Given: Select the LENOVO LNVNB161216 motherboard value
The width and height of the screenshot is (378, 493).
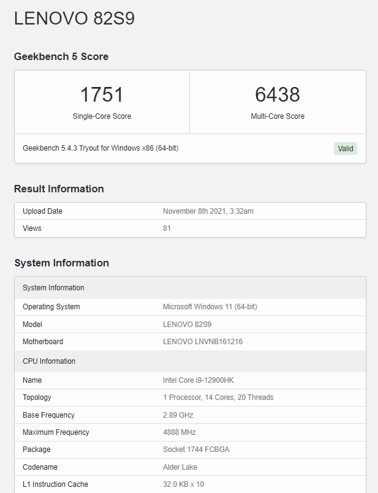Looking at the screenshot, I should coord(203,342).
